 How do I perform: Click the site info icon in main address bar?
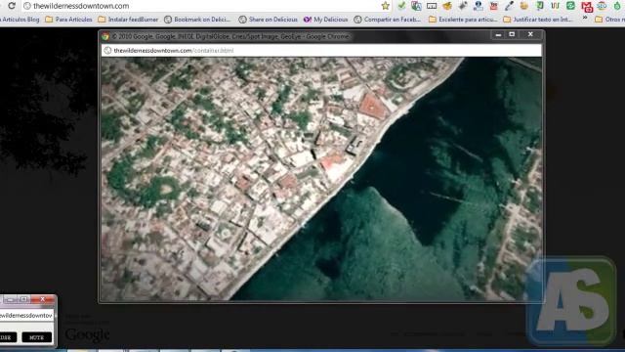pyautogui.click(x=27, y=6)
